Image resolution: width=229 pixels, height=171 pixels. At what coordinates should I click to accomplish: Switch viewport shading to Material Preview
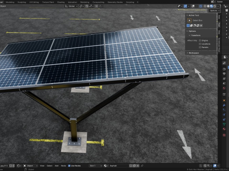click(211, 6)
